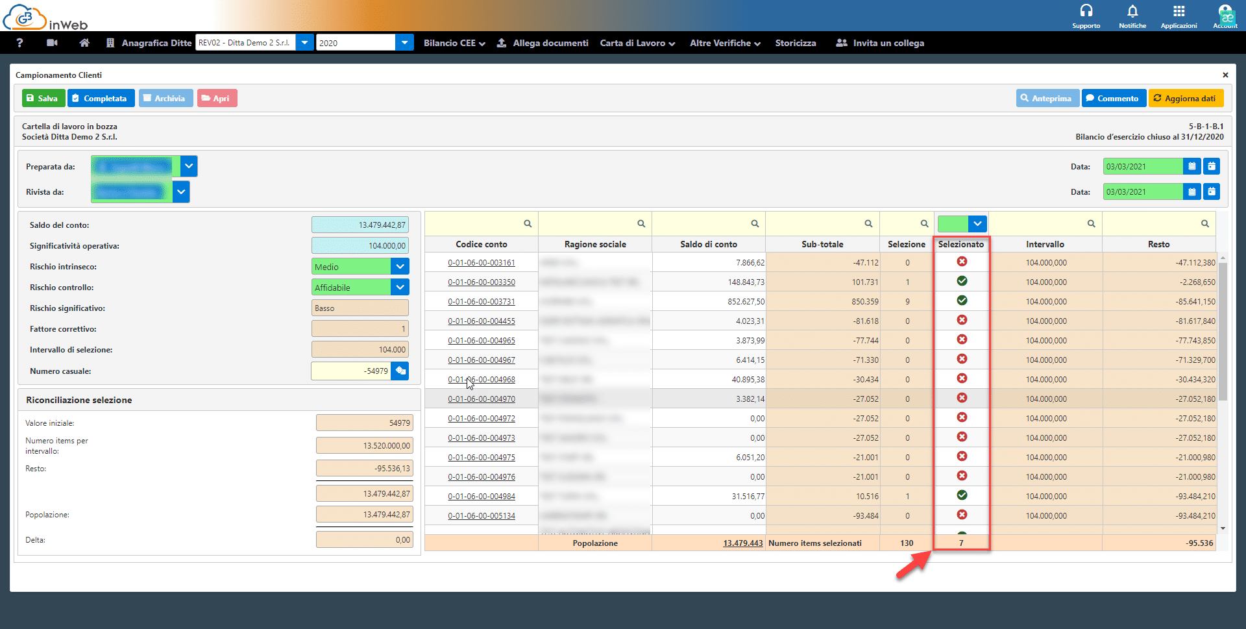This screenshot has height=629, width=1246.
Task: Click the green Salva button
Action: tap(43, 99)
